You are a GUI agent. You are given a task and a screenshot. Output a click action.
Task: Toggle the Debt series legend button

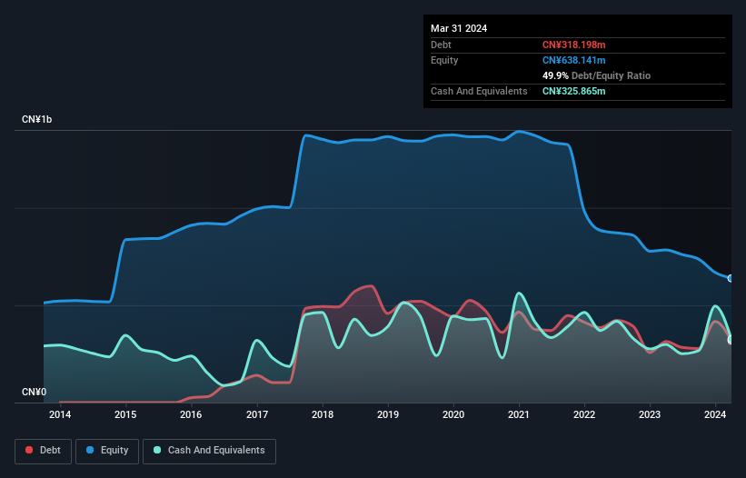pos(44,451)
